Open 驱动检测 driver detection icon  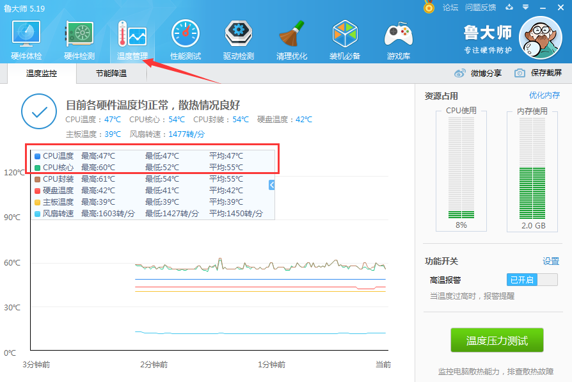coord(239,33)
